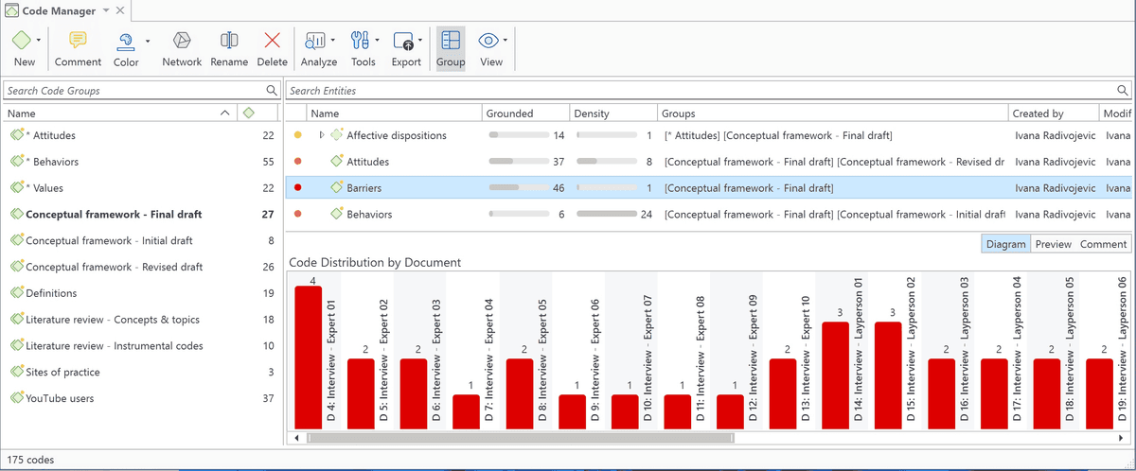Image resolution: width=1136 pixels, height=471 pixels.
Task: Sort entities by Groups column
Action: tap(833, 113)
